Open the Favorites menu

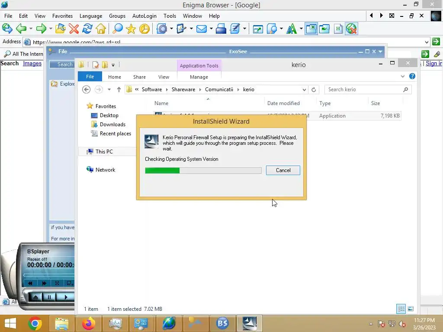coord(62,16)
